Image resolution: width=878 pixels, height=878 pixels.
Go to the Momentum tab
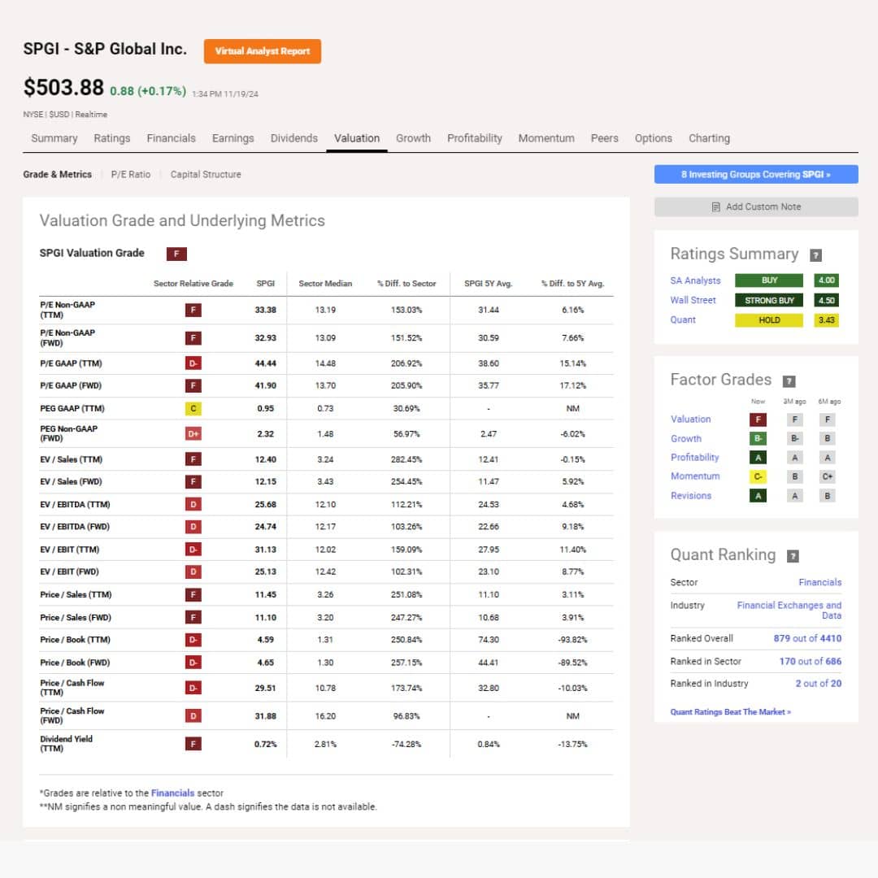point(546,138)
